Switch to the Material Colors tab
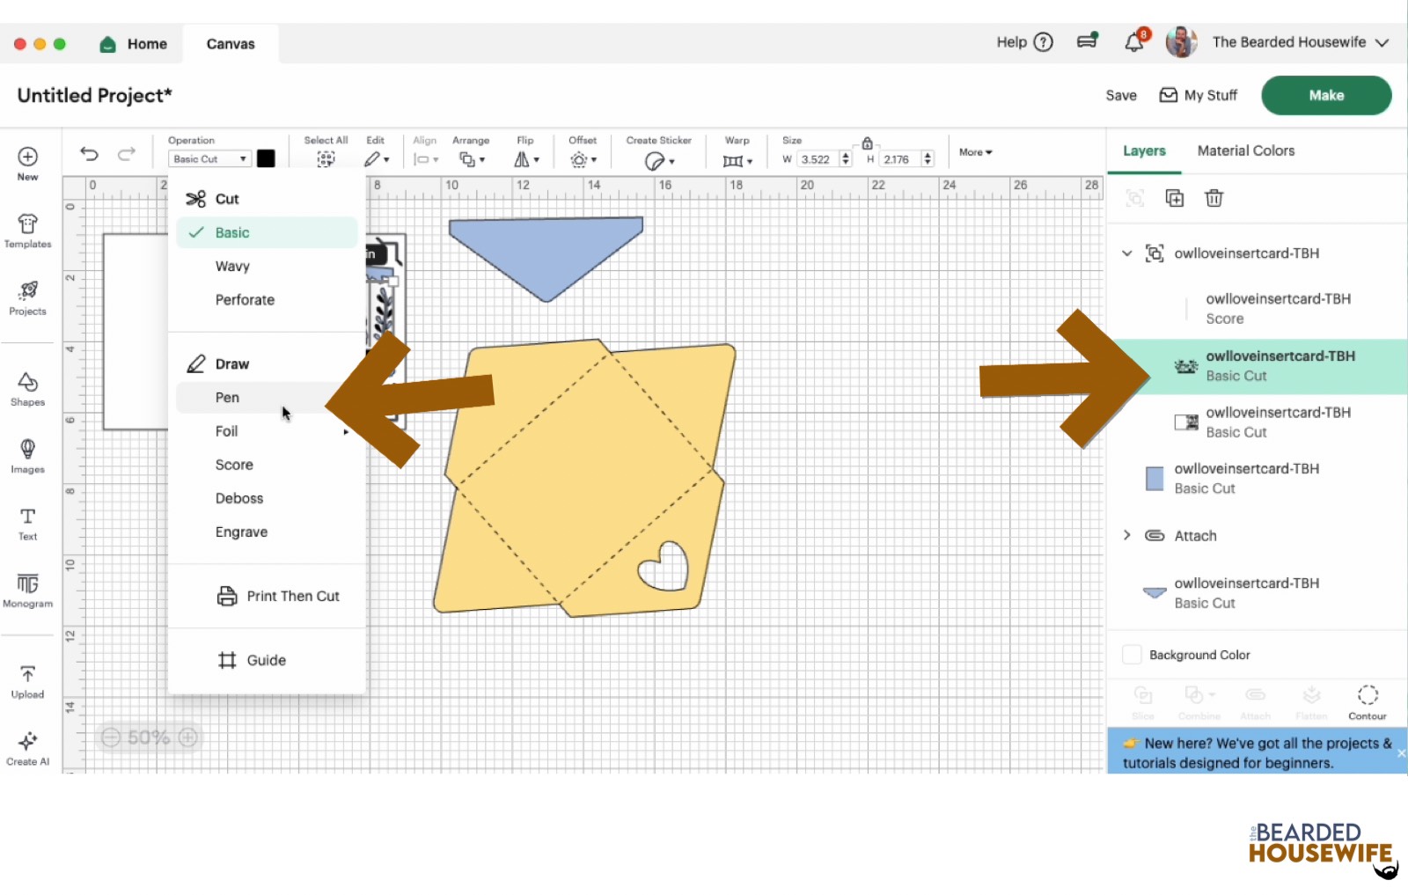The image size is (1408, 895). 1245,150
